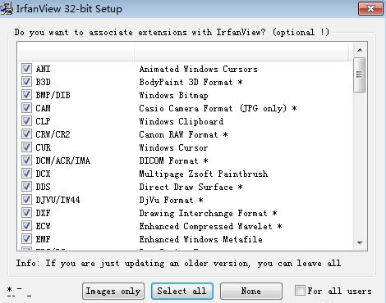Click the Select all button
This screenshot has width=386, height=303.
pos(182,291)
